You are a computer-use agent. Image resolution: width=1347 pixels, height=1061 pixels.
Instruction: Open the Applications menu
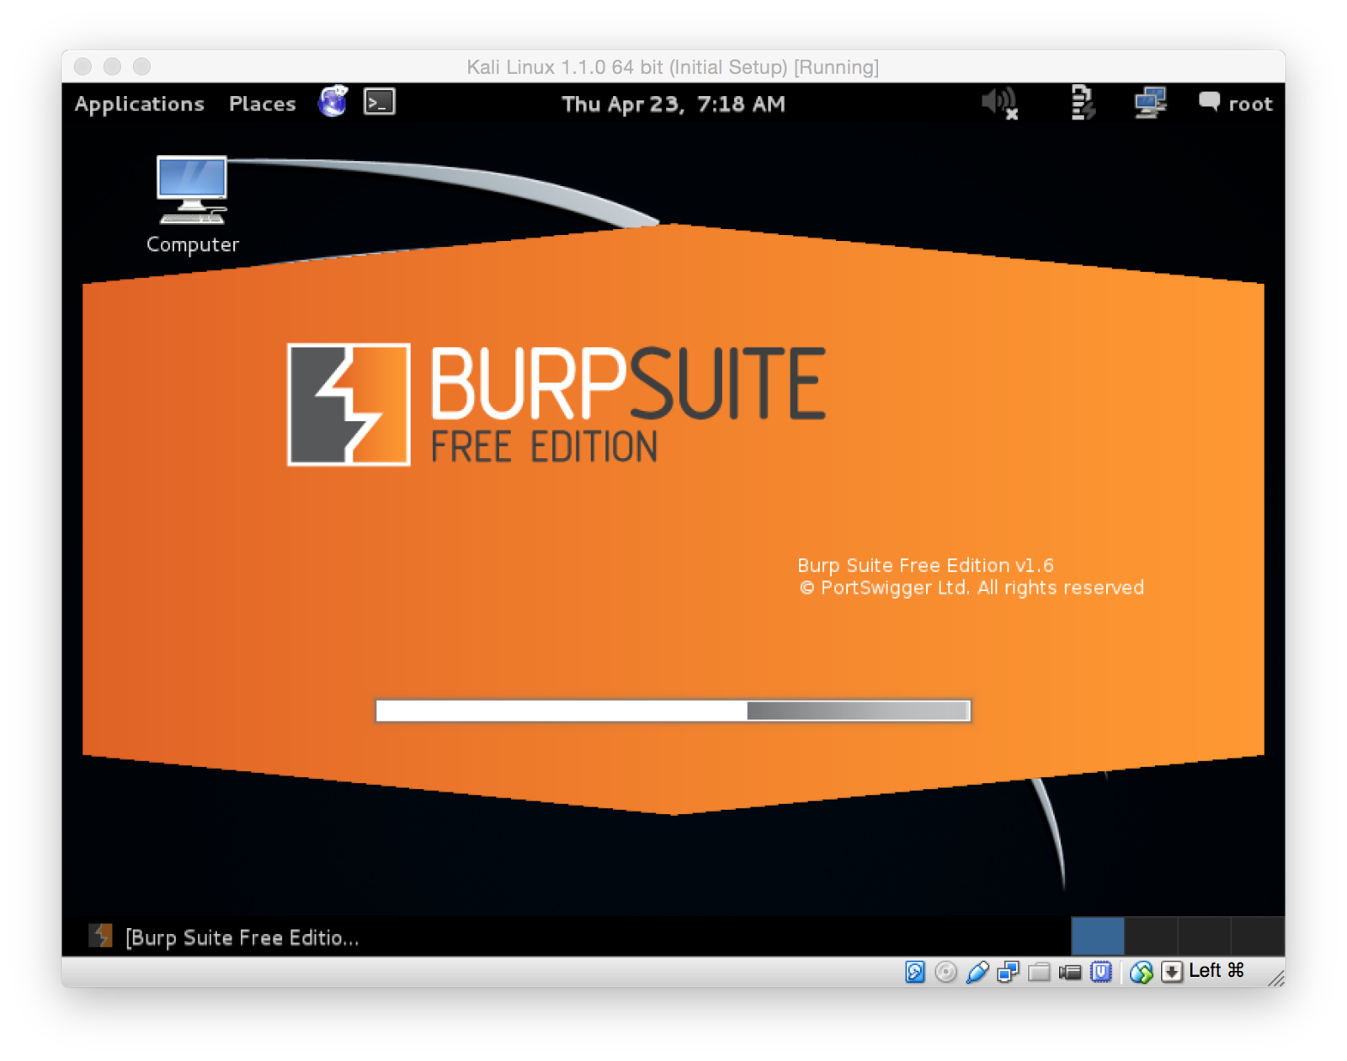(139, 104)
